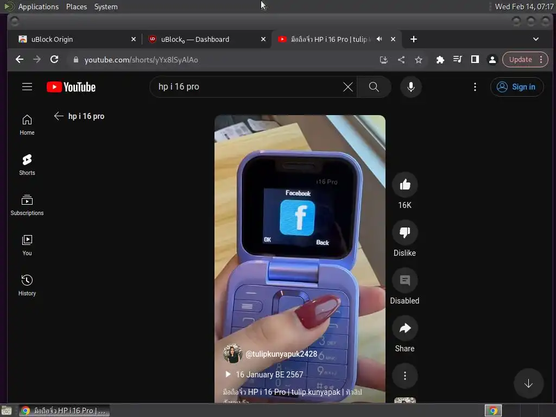
Task: Share the short
Action: click(x=405, y=328)
